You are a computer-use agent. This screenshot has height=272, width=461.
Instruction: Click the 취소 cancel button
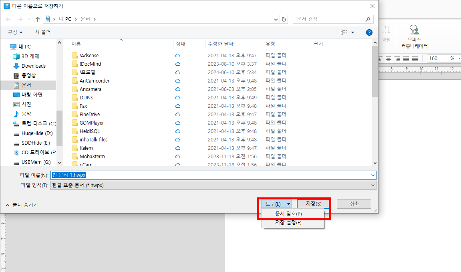[x=354, y=203]
